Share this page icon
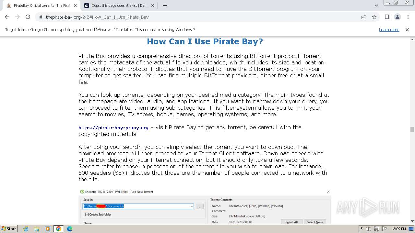The image size is (415, 233). pos(364,17)
